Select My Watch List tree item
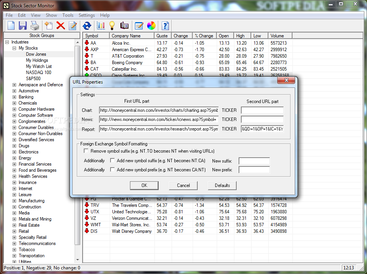The image size is (367, 274). (x=39, y=66)
